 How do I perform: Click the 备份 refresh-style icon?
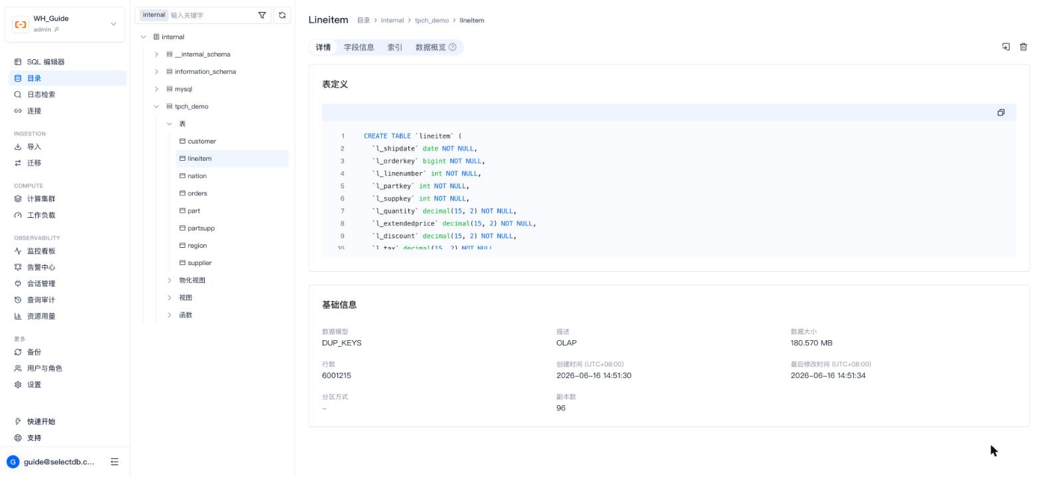point(18,352)
